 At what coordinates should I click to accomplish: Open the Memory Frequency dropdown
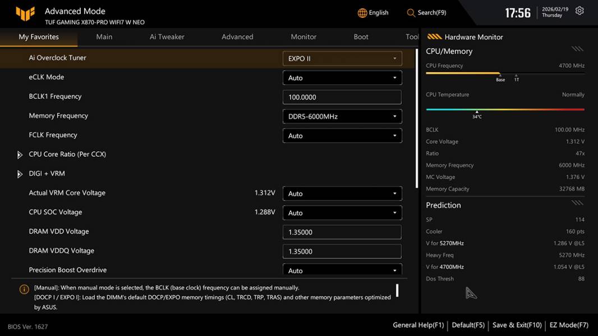pyautogui.click(x=342, y=116)
